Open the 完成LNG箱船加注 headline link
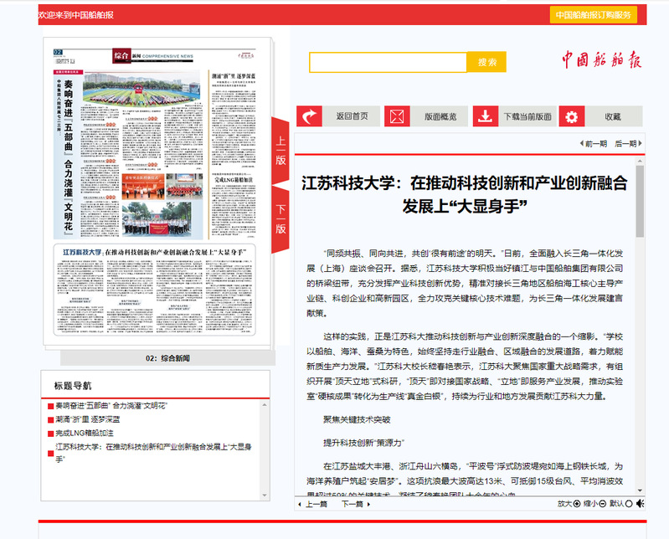The image size is (669, 539). [85, 433]
